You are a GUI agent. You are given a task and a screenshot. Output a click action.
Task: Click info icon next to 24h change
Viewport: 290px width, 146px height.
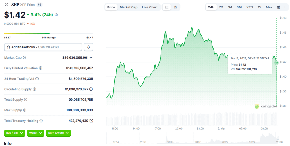[x=56, y=15]
